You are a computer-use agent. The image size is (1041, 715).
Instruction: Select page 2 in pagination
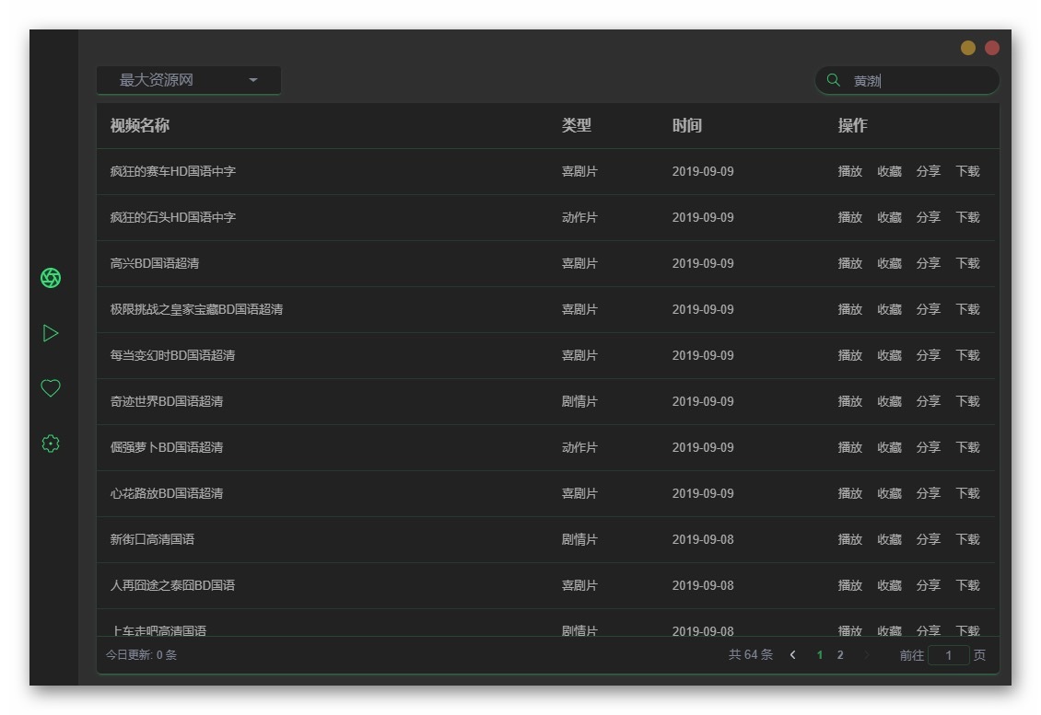click(840, 655)
